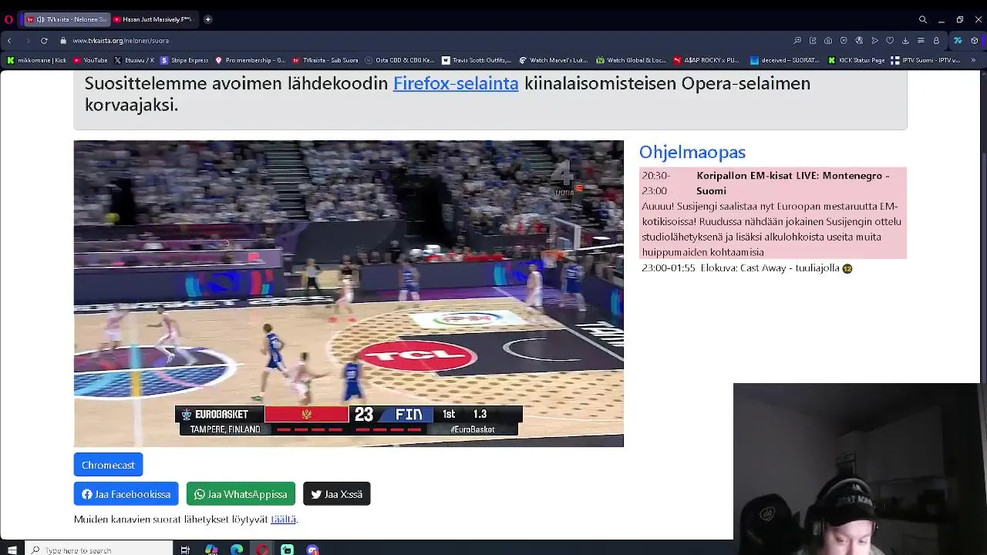The width and height of the screenshot is (987, 555).
Task: Reload the current page
Action: tap(44, 40)
